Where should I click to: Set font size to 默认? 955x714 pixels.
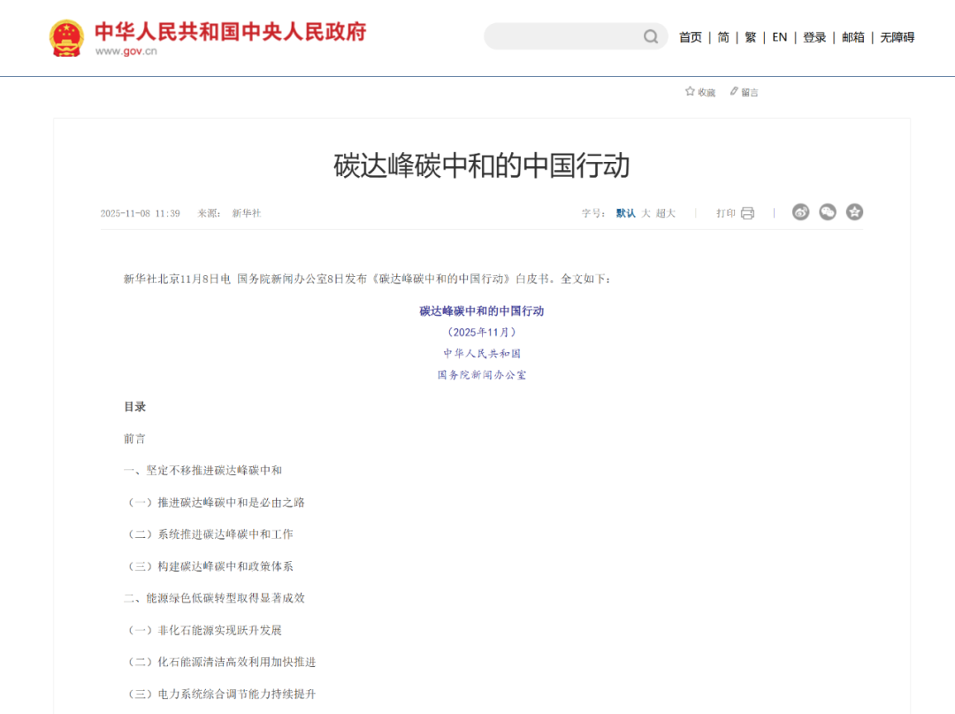(625, 213)
